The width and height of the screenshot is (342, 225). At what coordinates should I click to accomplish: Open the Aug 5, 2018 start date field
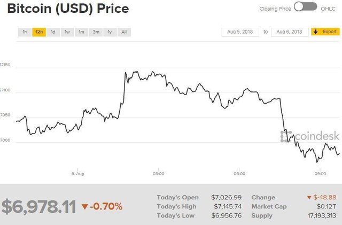pos(240,32)
